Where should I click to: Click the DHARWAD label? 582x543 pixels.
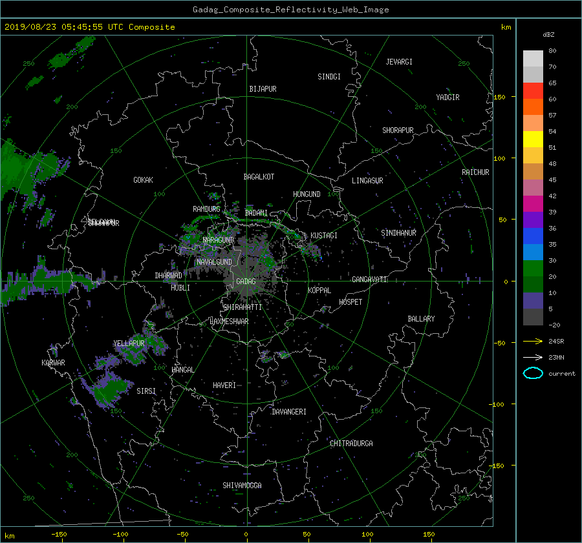click(x=168, y=276)
